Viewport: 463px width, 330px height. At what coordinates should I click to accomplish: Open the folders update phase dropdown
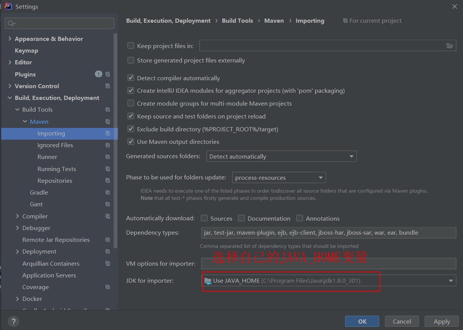(x=320, y=177)
